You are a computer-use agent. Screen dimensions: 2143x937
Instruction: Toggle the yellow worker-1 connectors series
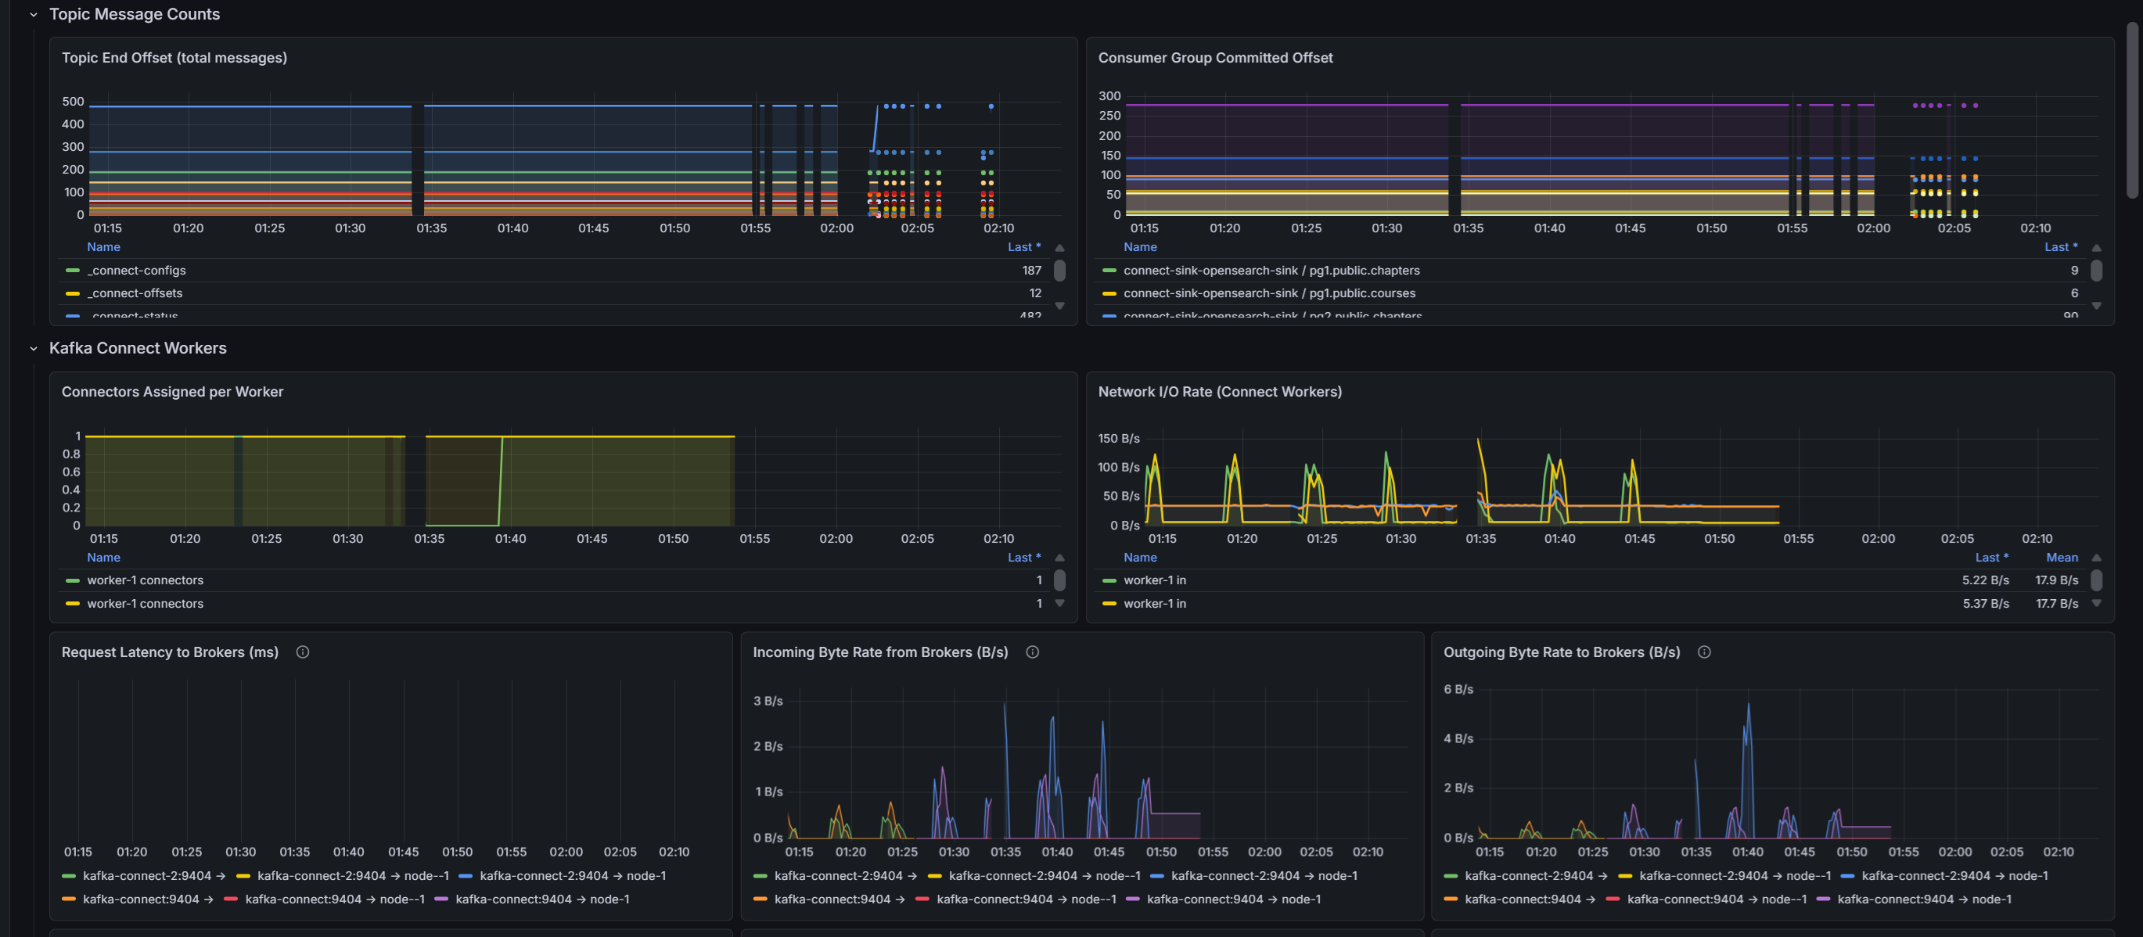point(145,604)
